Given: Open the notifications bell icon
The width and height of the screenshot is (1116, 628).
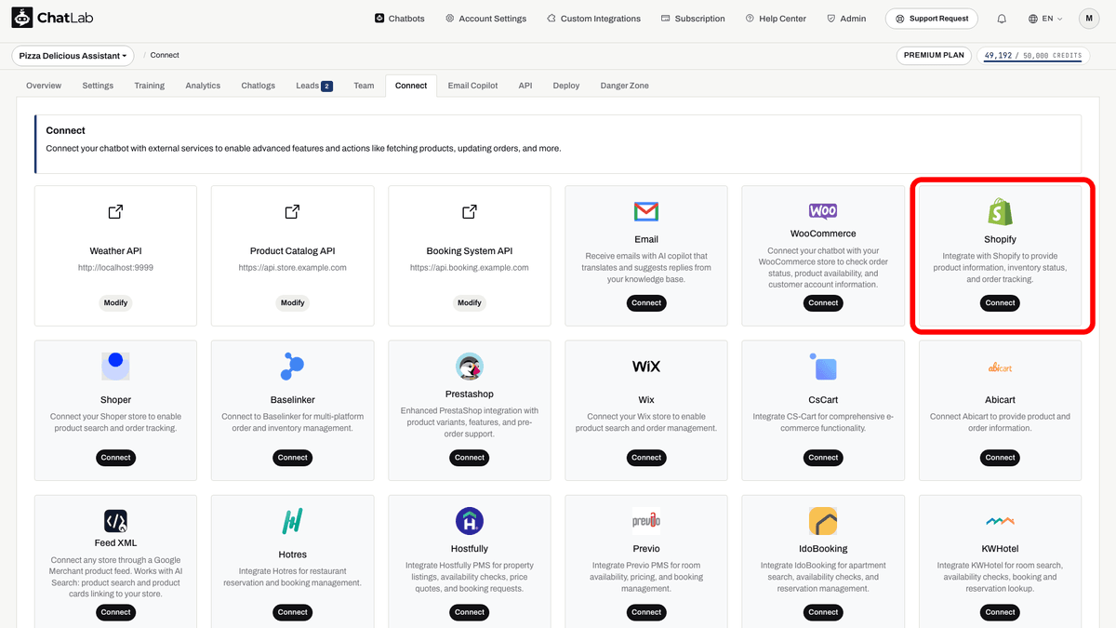Looking at the screenshot, I should click(x=1002, y=19).
